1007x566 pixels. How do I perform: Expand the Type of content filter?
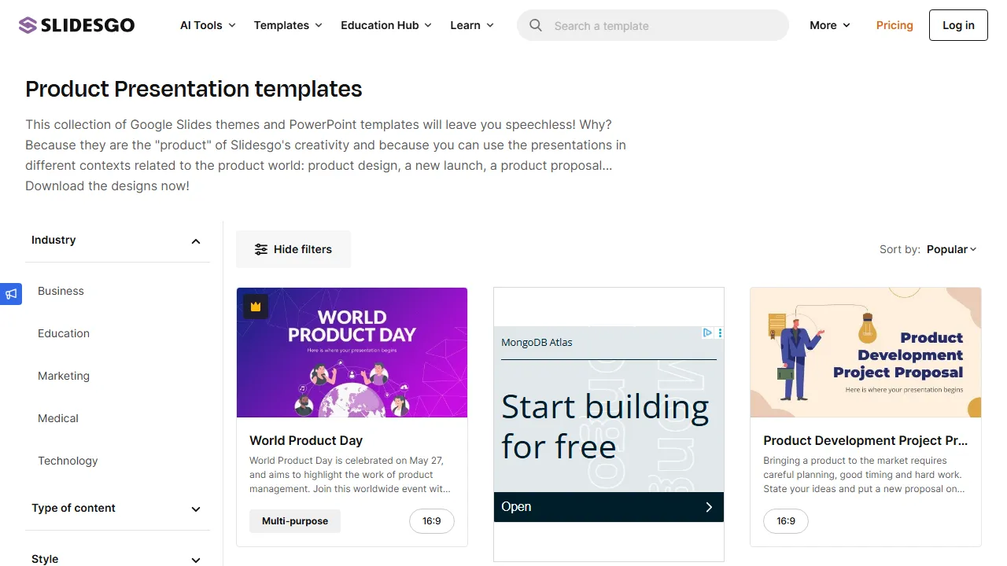click(117, 509)
